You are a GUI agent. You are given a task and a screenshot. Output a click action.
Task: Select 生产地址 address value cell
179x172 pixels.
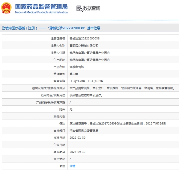coord(89,60)
